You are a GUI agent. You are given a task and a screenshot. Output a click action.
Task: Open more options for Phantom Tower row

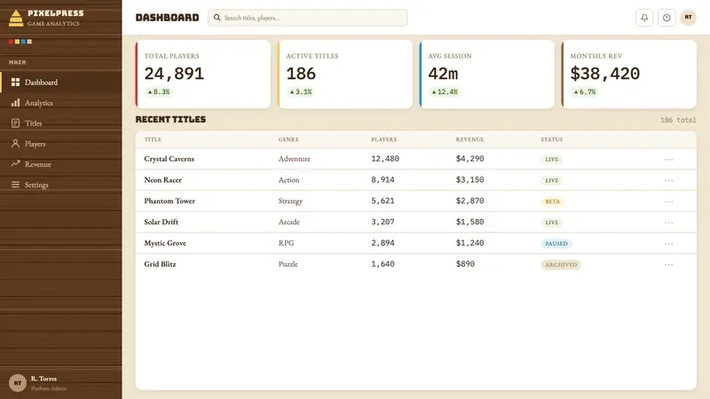(x=668, y=201)
